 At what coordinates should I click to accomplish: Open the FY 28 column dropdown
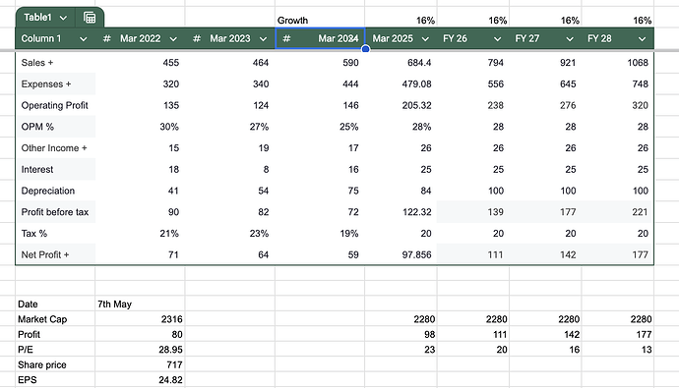pyautogui.click(x=643, y=39)
